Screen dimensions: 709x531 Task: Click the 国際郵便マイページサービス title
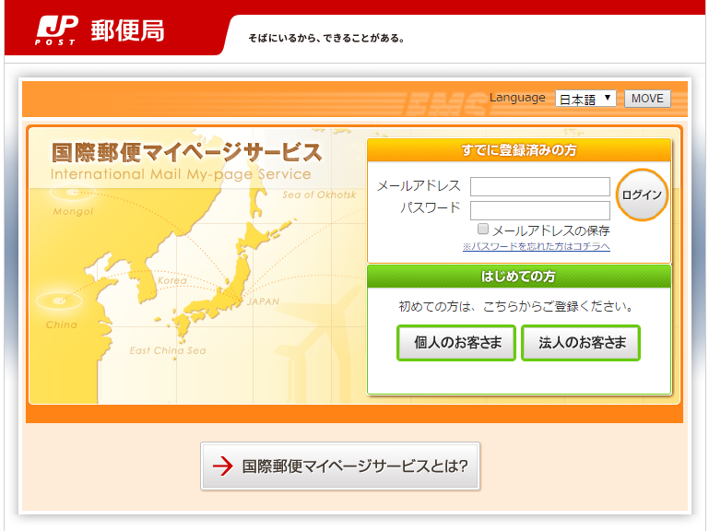tap(186, 152)
